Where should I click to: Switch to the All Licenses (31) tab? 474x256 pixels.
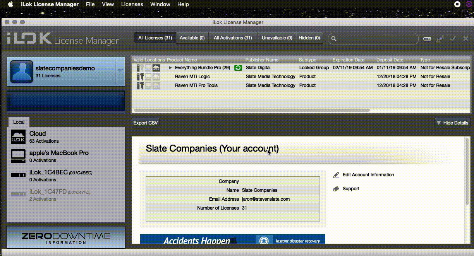155,38
